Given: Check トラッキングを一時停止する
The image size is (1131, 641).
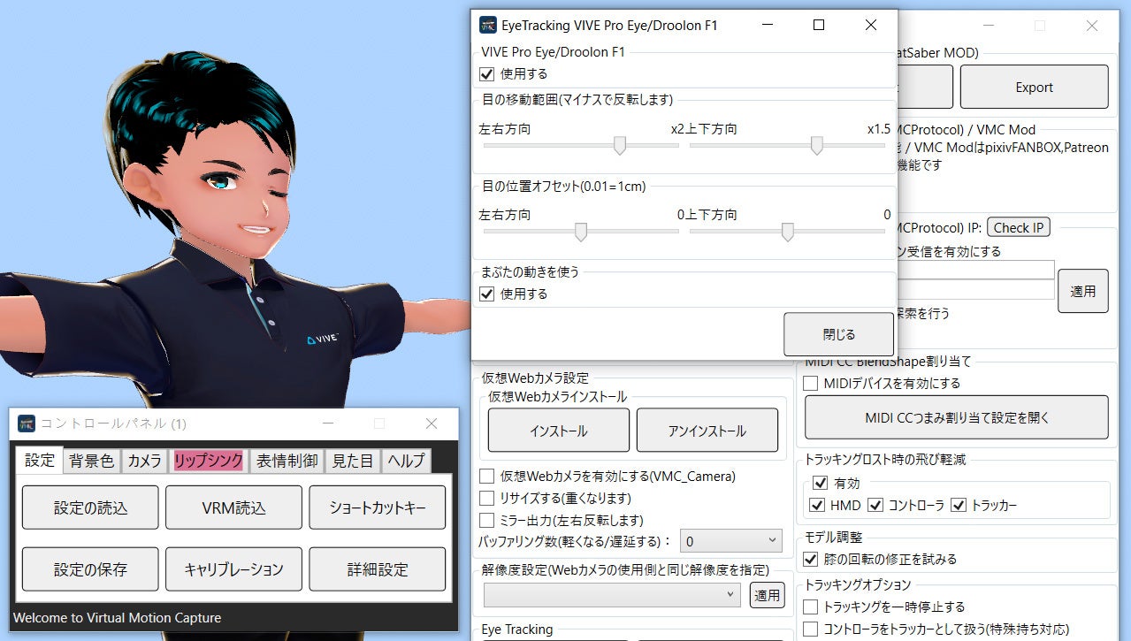Looking at the screenshot, I should point(810,607).
